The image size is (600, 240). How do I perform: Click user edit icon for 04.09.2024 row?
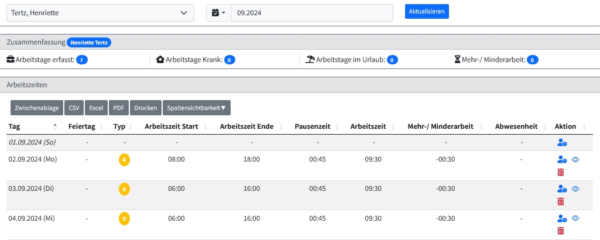pyautogui.click(x=562, y=218)
